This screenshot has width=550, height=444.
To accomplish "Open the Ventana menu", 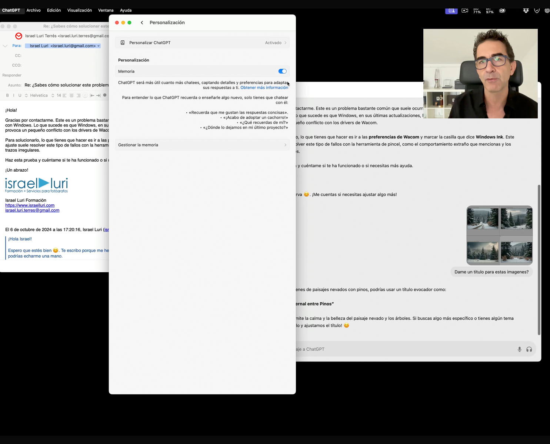I will click(106, 10).
